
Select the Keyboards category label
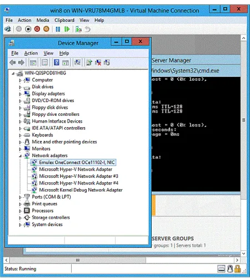click(x=42, y=135)
